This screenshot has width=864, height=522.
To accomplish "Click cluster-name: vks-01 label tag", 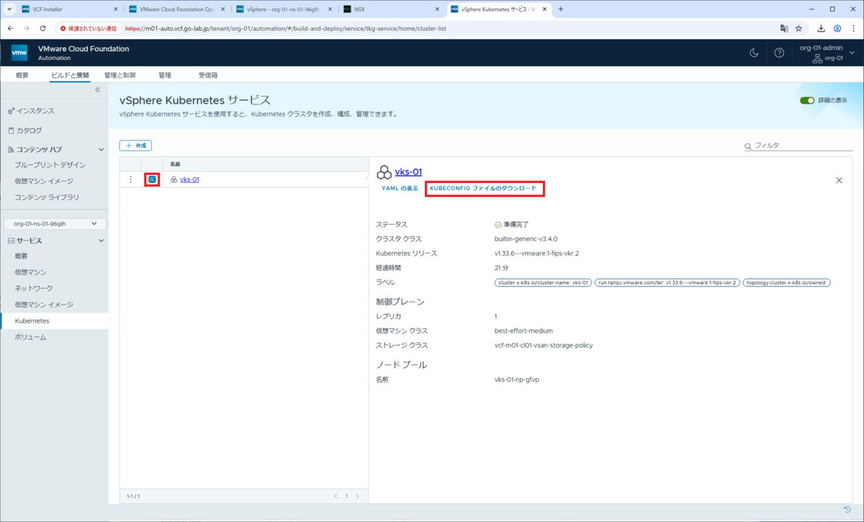I will (x=544, y=282).
